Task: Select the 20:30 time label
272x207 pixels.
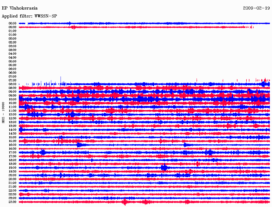Action: [12, 179]
